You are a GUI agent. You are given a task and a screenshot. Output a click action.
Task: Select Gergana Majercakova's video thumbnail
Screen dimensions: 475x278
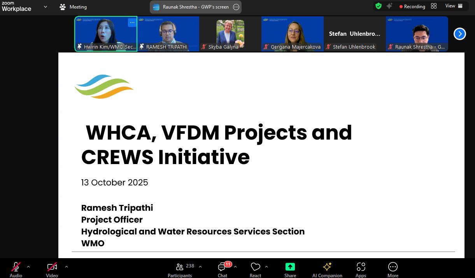(293, 34)
